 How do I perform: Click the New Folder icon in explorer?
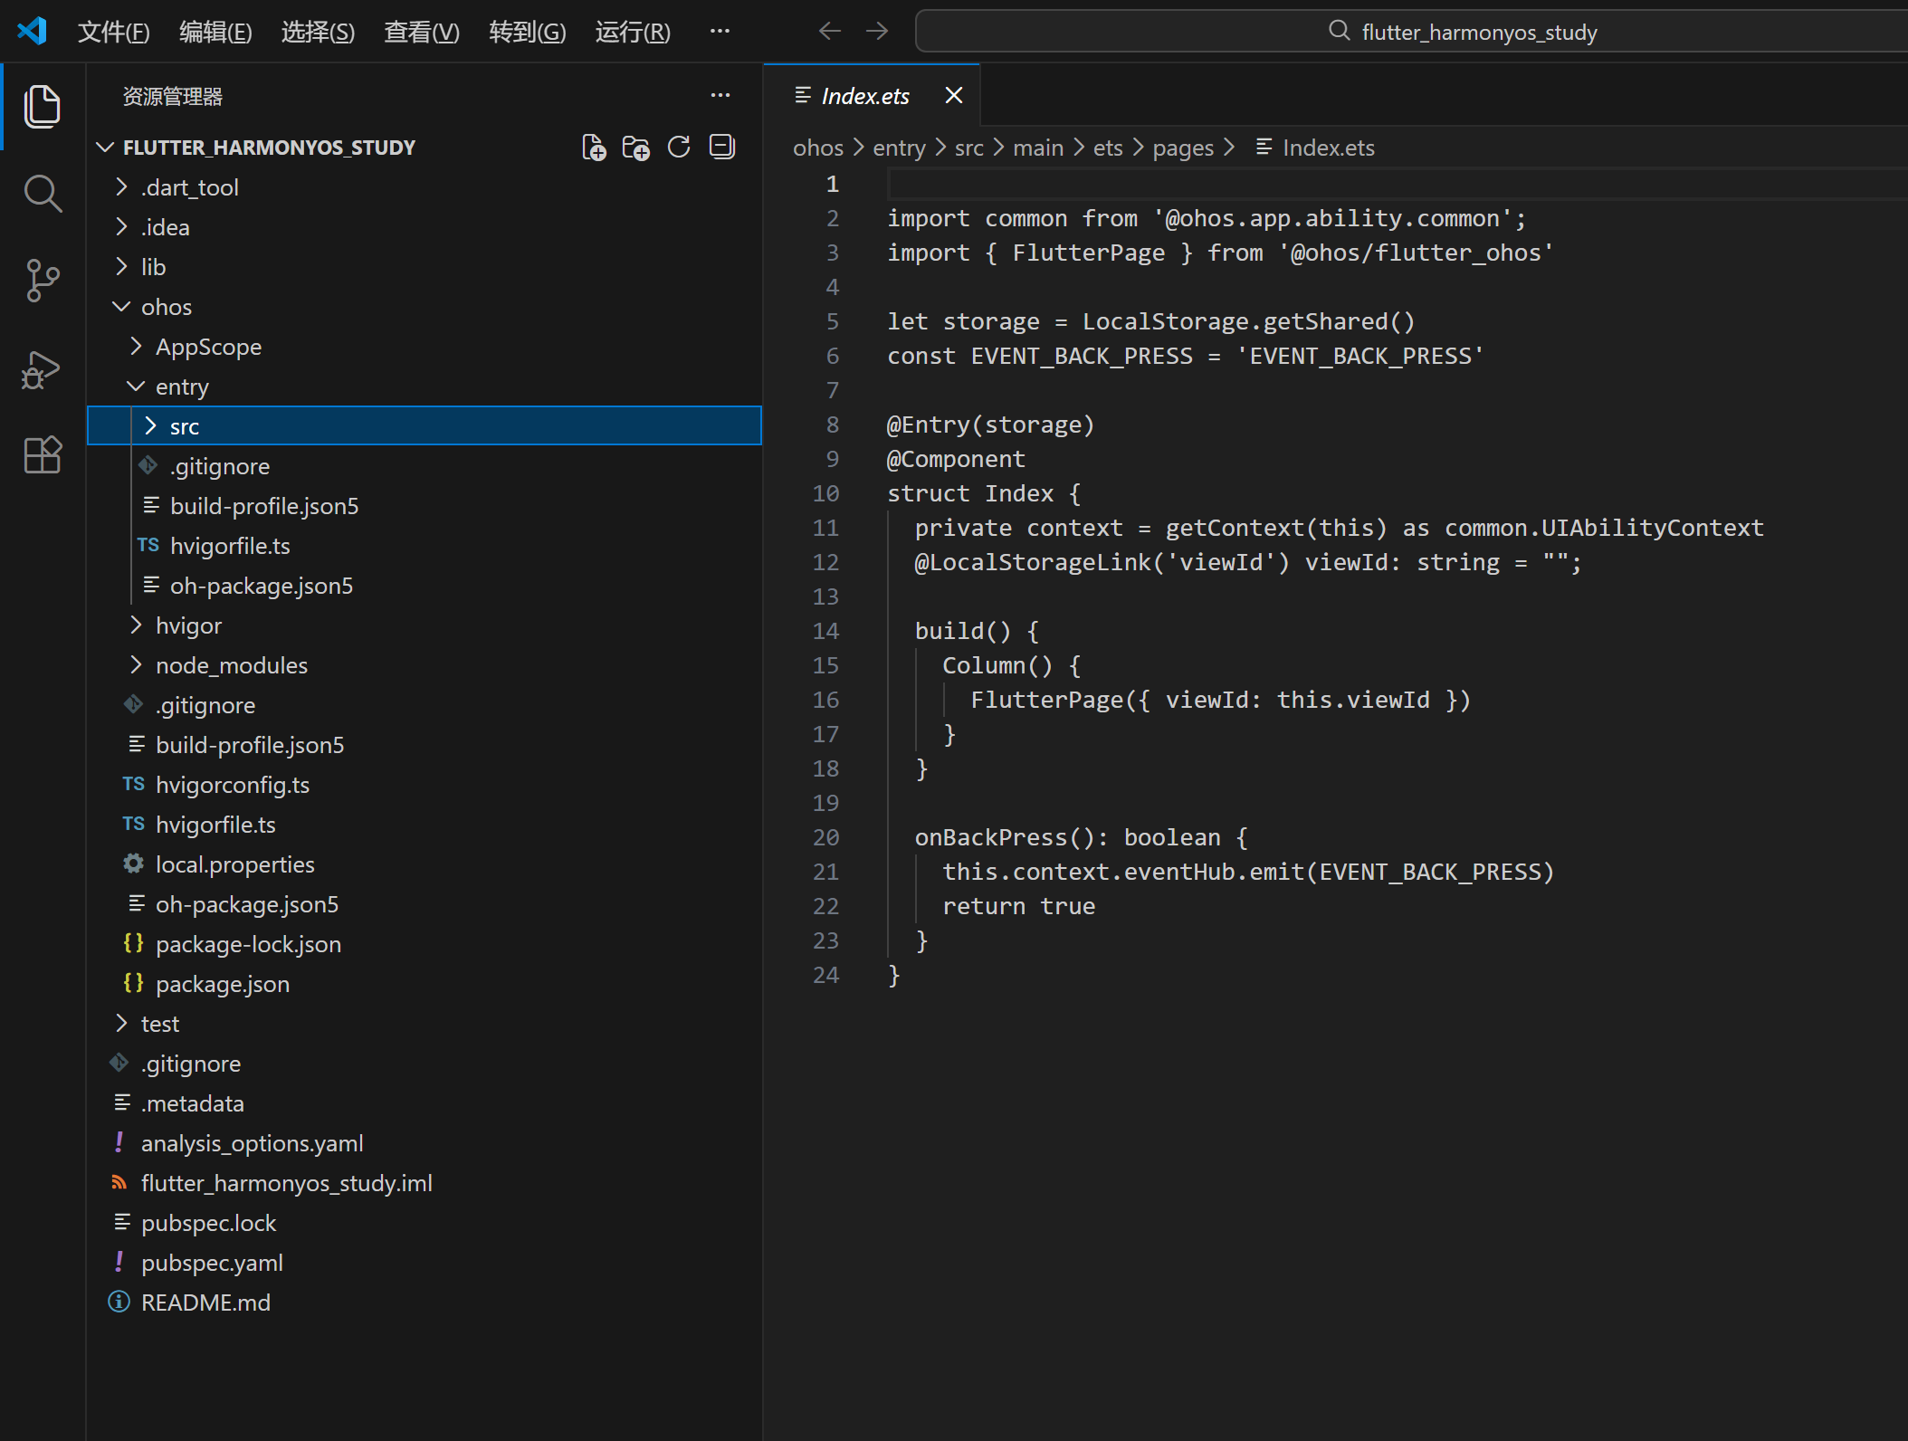pos(636,148)
